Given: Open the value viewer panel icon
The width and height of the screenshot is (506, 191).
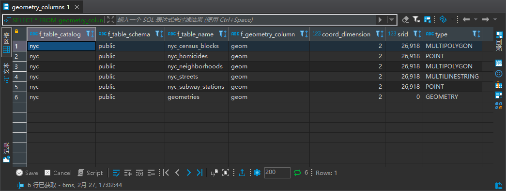Looking at the screenshot, I should pyautogui.click(x=499, y=63).
